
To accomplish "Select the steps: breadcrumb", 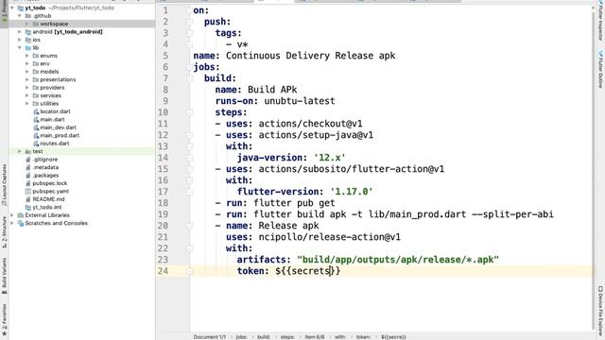I will (x=287, y=337).
